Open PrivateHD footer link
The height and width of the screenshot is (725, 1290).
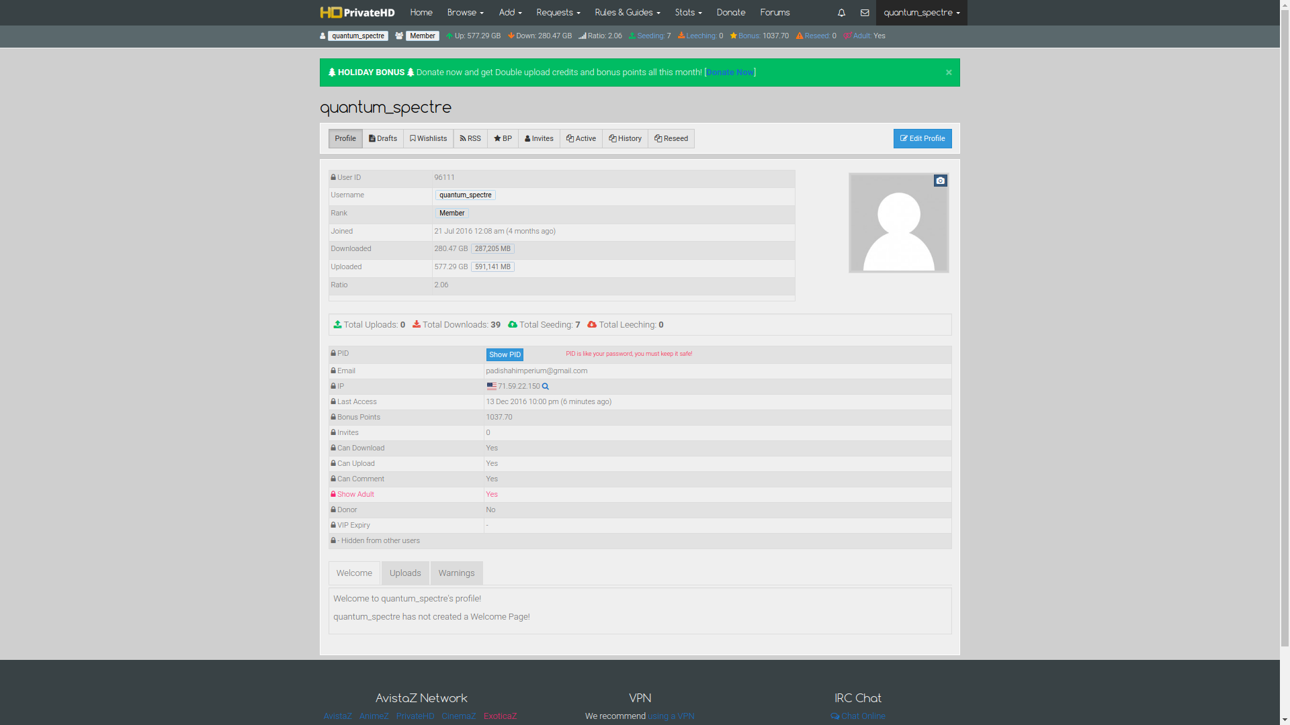pyautogui.click(x=415, y=716)
